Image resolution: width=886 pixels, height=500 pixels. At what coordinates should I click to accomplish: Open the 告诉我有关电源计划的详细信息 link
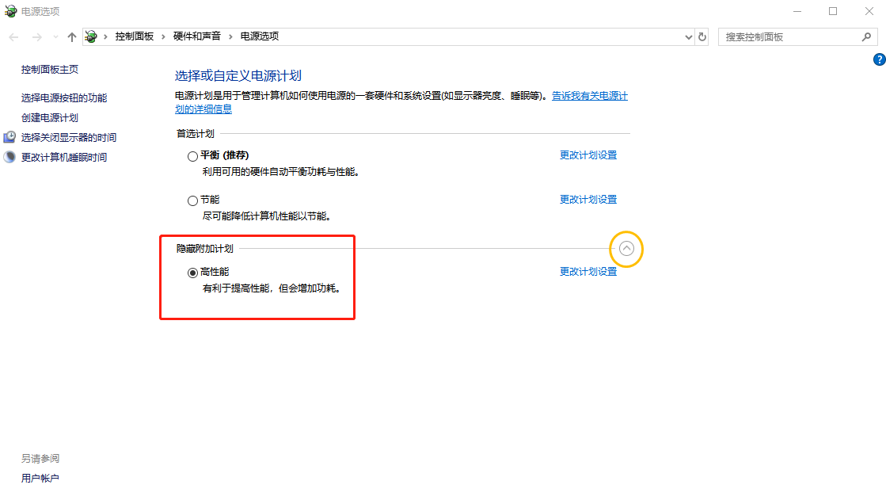[x=589, y=95]
